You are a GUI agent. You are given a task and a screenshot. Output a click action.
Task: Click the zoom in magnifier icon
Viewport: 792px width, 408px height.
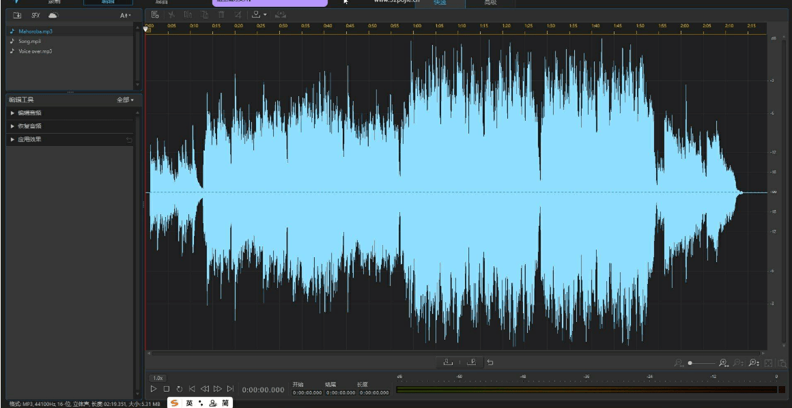pos(723,364)
